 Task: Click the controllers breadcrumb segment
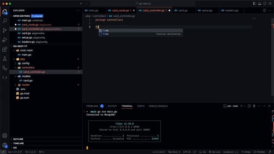coord(99,16)
